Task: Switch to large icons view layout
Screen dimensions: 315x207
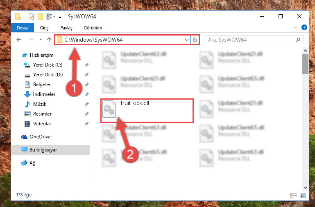Action: (303, 195)
